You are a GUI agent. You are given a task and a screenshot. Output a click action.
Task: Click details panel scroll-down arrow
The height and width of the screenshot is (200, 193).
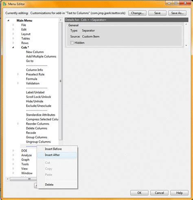[186, 46]
